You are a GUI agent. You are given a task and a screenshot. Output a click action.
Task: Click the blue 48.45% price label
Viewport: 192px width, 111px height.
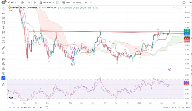point(187,34)
